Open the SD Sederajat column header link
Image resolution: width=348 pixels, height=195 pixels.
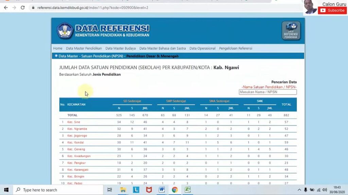coord(133,101)
